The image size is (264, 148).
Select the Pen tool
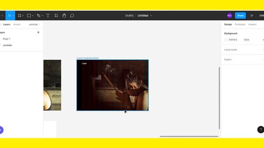(38, 16)
